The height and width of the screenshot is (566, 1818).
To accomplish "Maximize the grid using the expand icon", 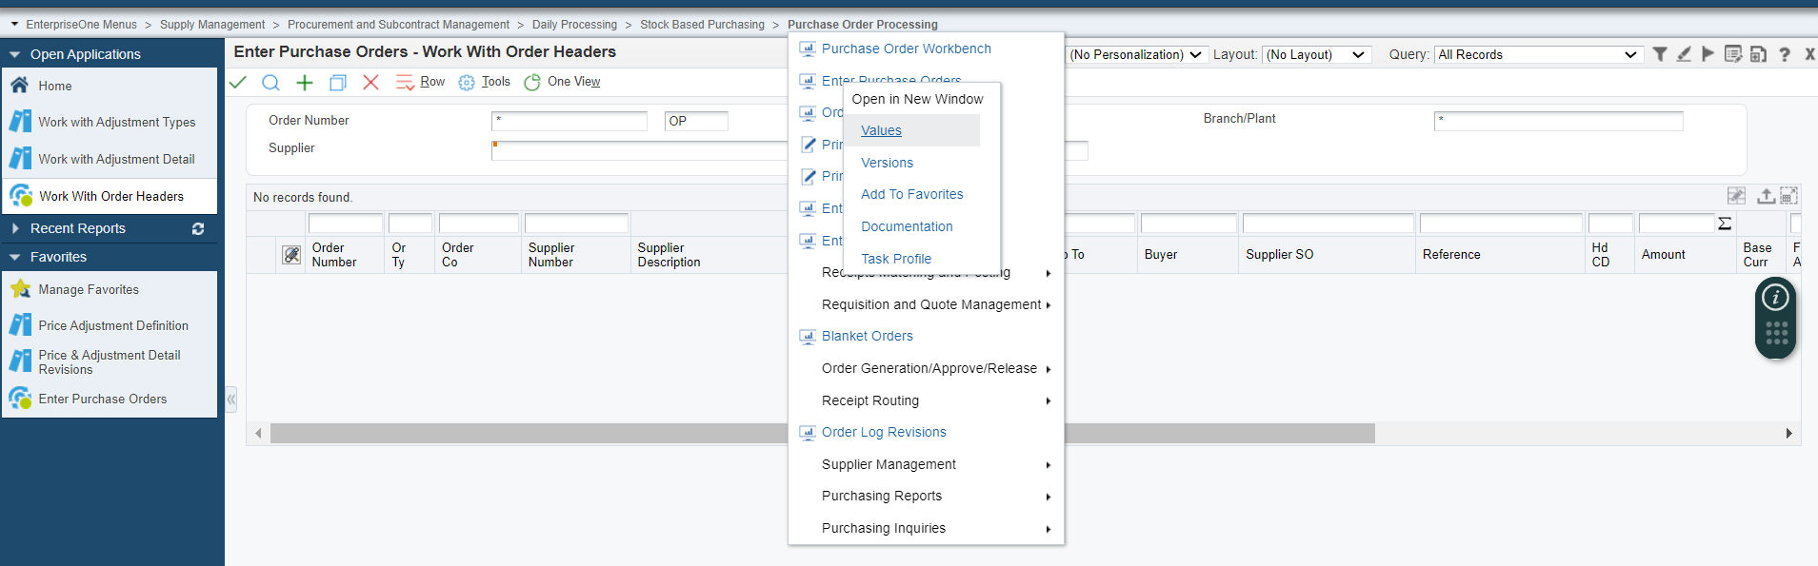I will tap(1788, 196).
